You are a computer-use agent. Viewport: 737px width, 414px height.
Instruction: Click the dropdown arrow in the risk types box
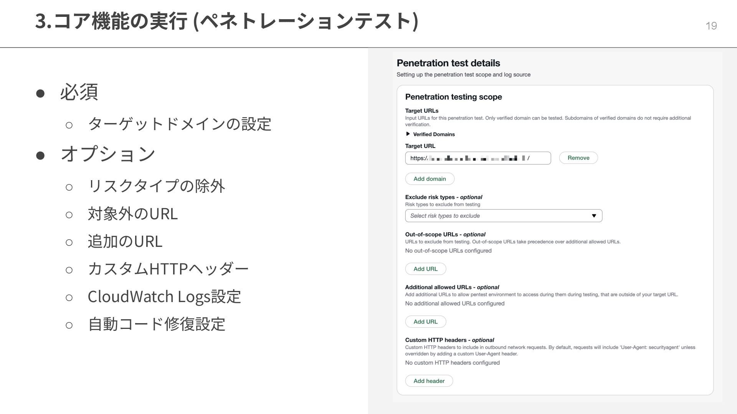594,216
